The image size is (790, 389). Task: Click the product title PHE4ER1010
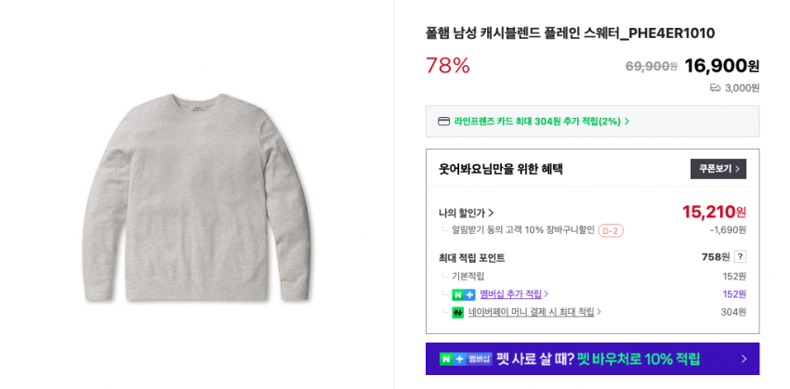[x=570, y=33]
